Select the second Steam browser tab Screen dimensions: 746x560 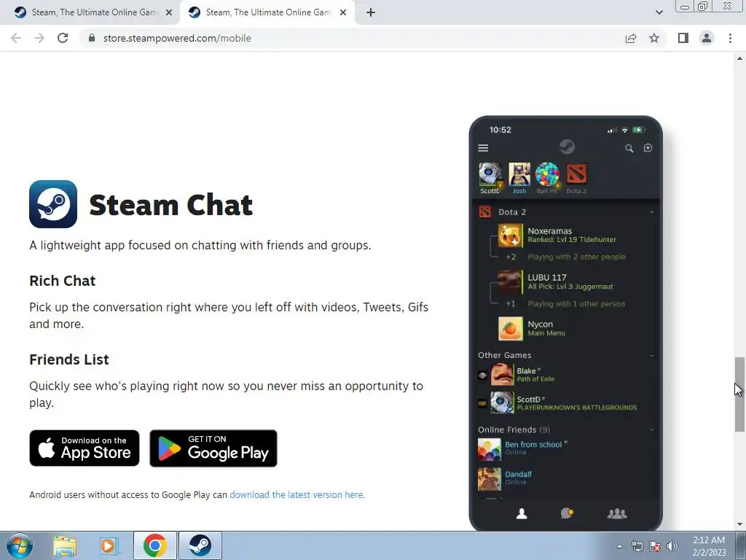tap(268, 12)
